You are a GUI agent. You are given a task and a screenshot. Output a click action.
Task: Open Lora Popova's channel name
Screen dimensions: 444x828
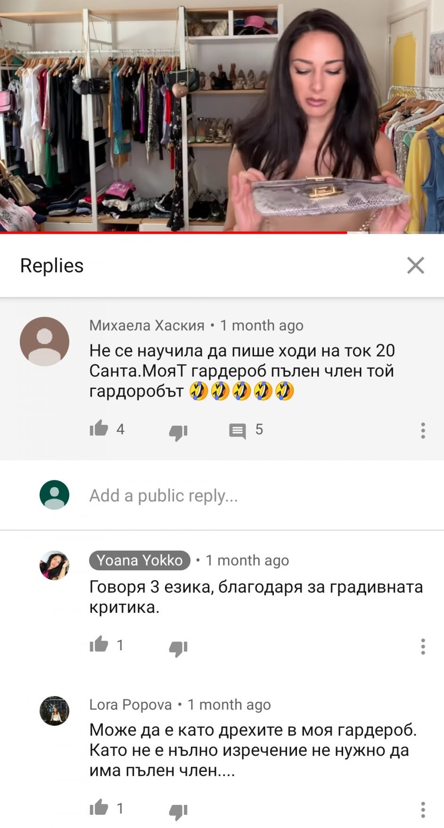pyautogui.click(x=131, y=705)
